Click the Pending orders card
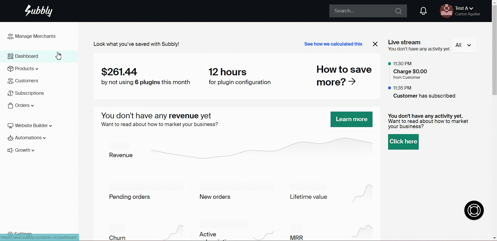Screen dimensions: 497x241 point(146,192)
